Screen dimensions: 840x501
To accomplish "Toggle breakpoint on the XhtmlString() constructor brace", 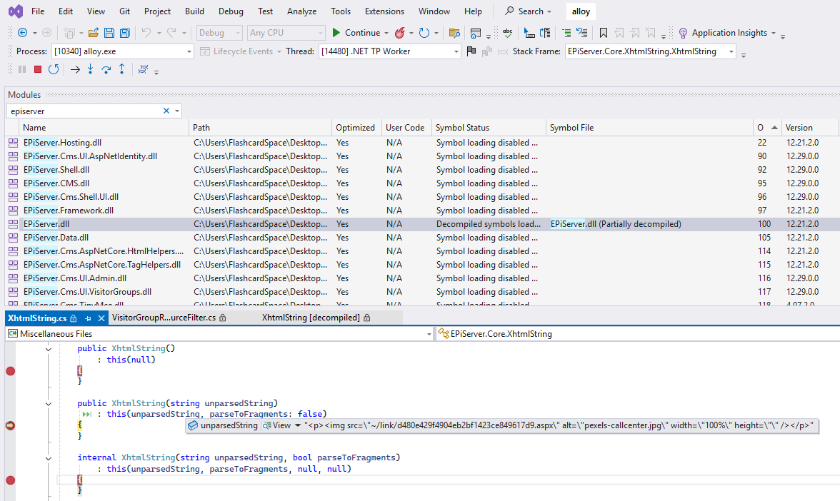I will (10, 371).
